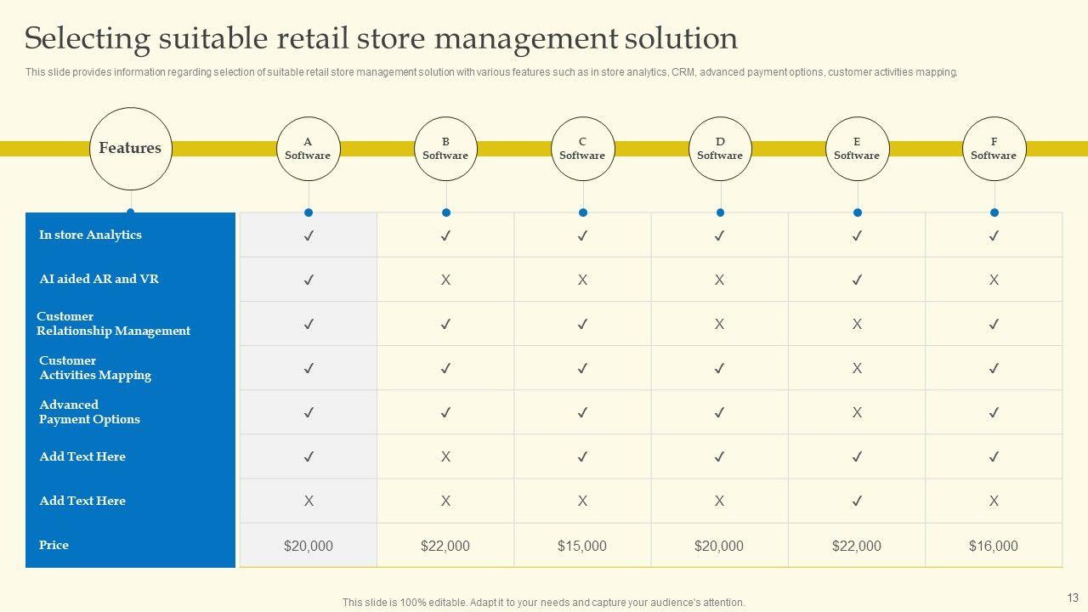Image resolution: width=1088 pixels, height=612 pixels.
Task: Click the X for D Software's Customer Relationship Management
Action: 719,324
